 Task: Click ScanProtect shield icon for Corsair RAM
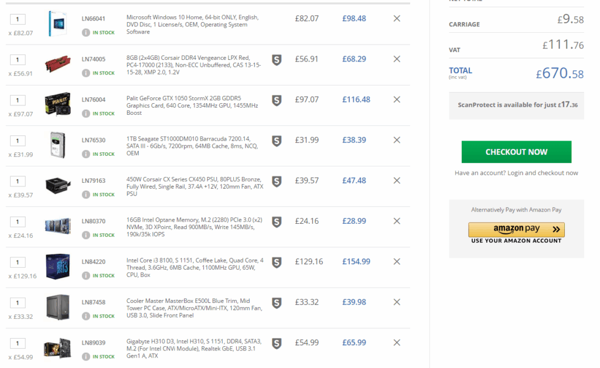tap(277, 59)
